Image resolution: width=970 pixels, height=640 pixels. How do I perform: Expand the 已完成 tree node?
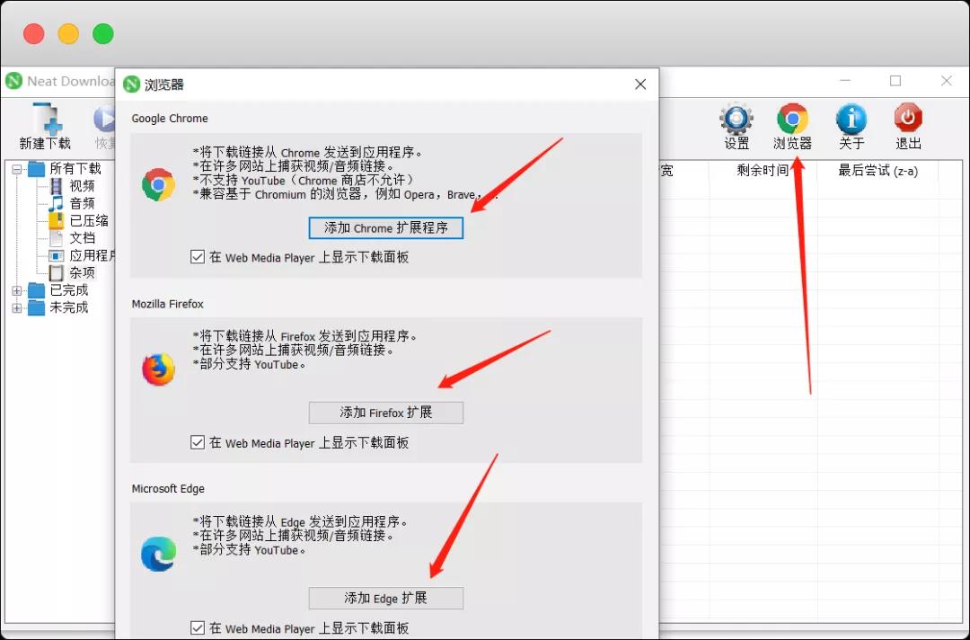[17, 290]
